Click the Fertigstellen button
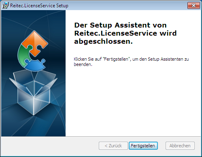202x157 pixels. (143, 146)
